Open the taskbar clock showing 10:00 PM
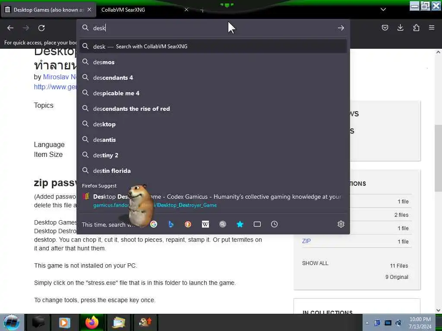442x331 pixels. tap(420, 322)
